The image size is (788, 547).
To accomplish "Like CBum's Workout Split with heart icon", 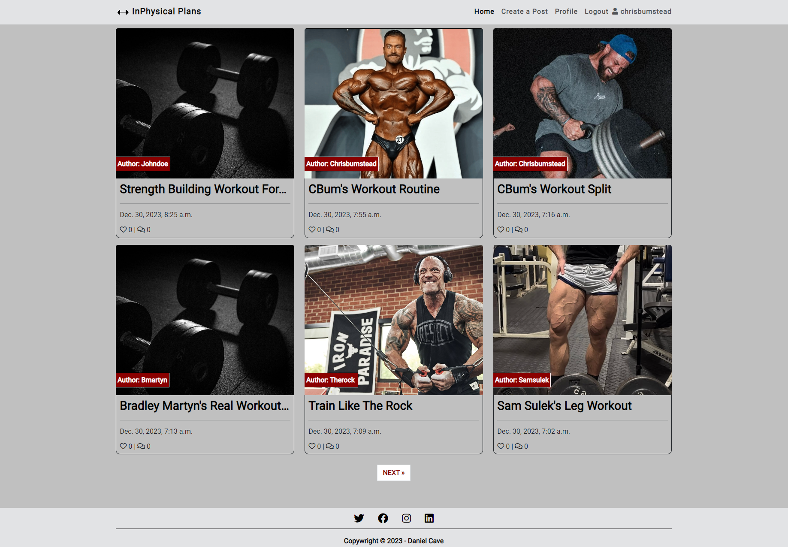I will (x=501, y=230).
